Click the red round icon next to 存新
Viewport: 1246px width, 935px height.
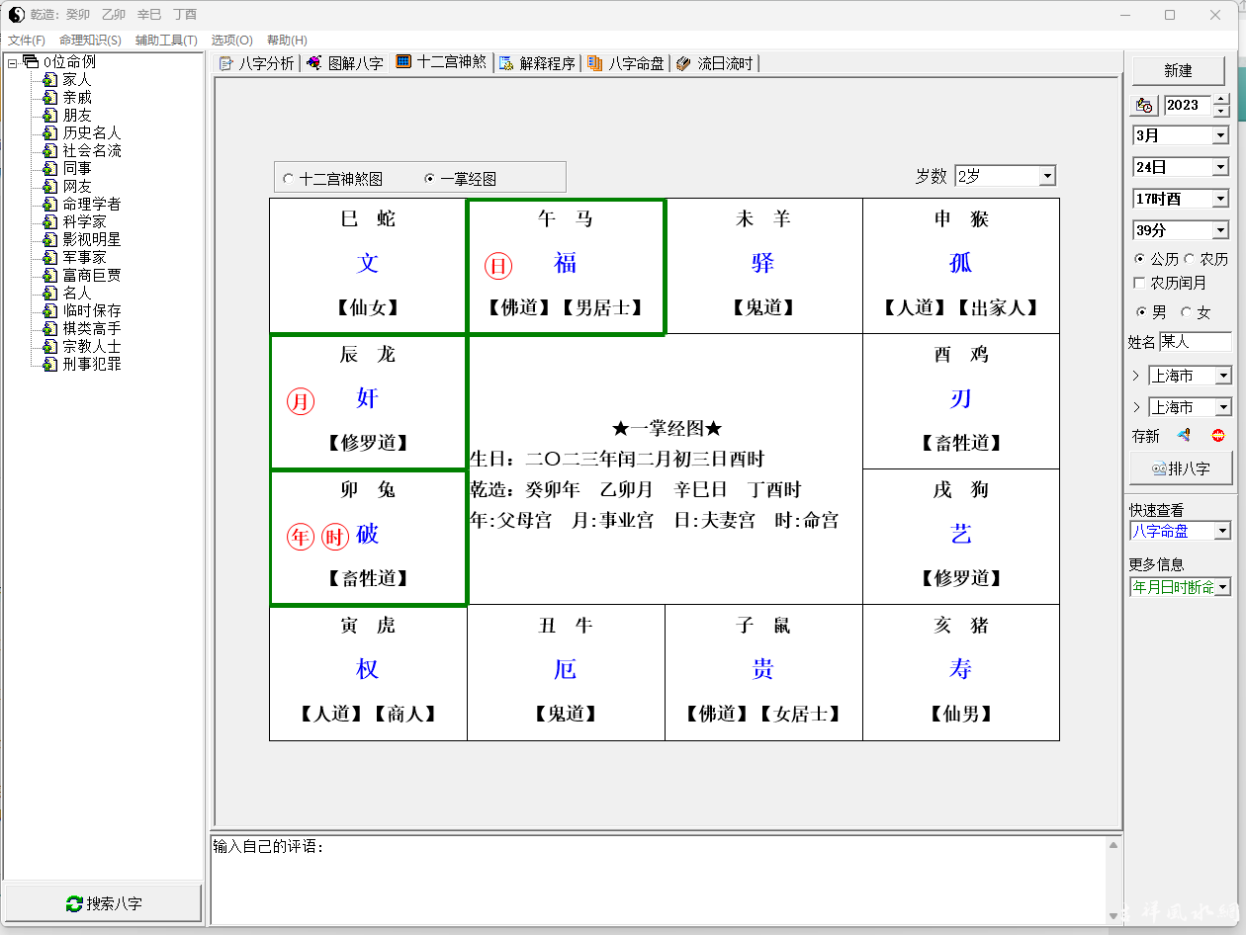click(x=1218, y=436)
